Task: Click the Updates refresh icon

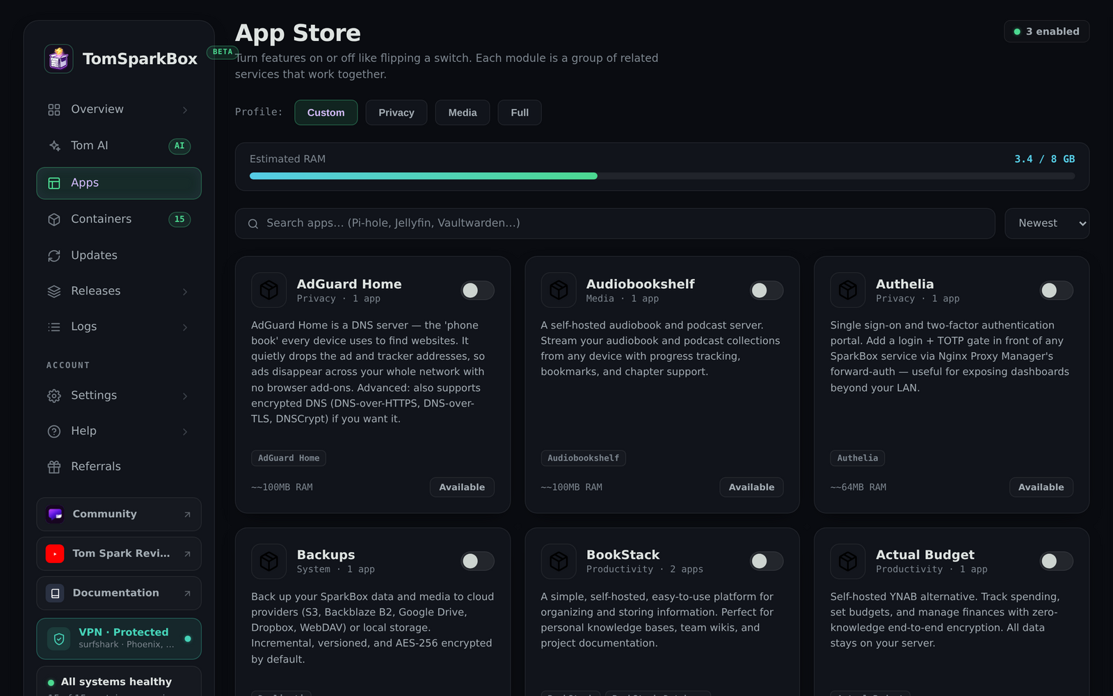Action: (54, 255)
